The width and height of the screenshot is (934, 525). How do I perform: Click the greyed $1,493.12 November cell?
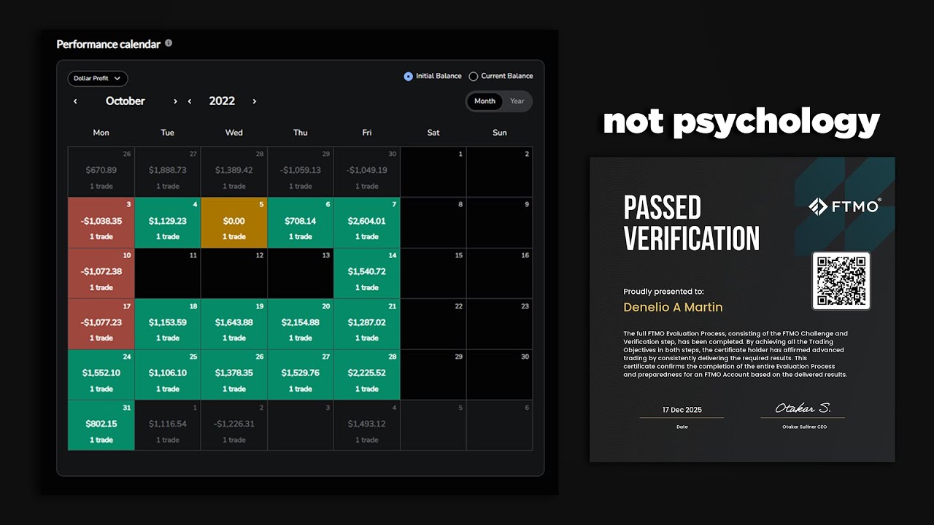[x=367, y=425]
